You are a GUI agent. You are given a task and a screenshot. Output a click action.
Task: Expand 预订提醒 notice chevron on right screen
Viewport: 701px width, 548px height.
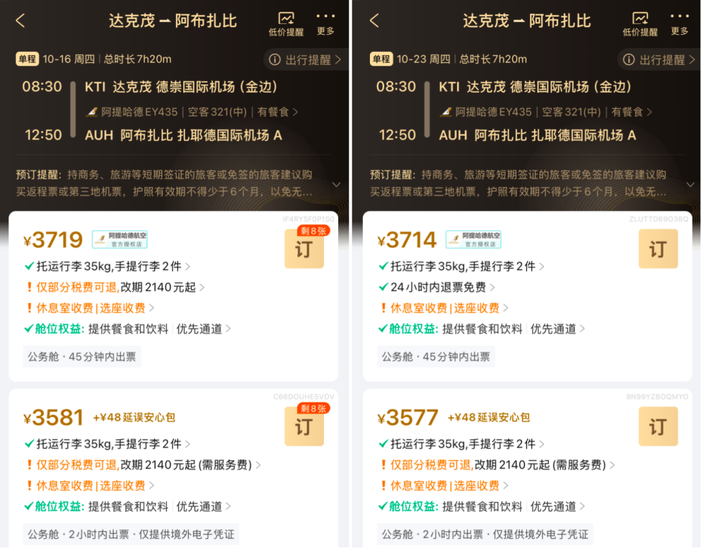pyautogui.click(x=690, y=184)
